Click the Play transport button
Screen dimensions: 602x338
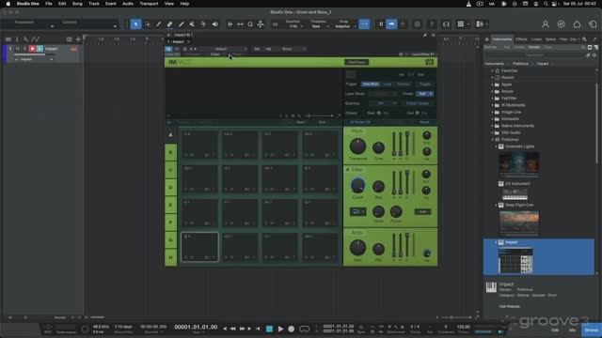coord(280,329)
